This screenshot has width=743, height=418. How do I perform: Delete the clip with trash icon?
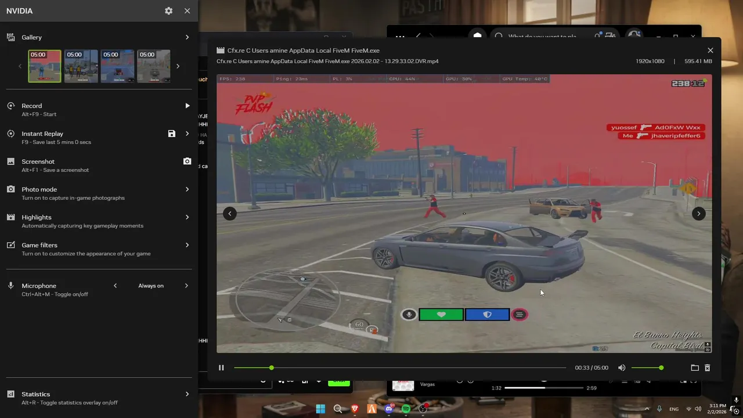coord(707,367)
